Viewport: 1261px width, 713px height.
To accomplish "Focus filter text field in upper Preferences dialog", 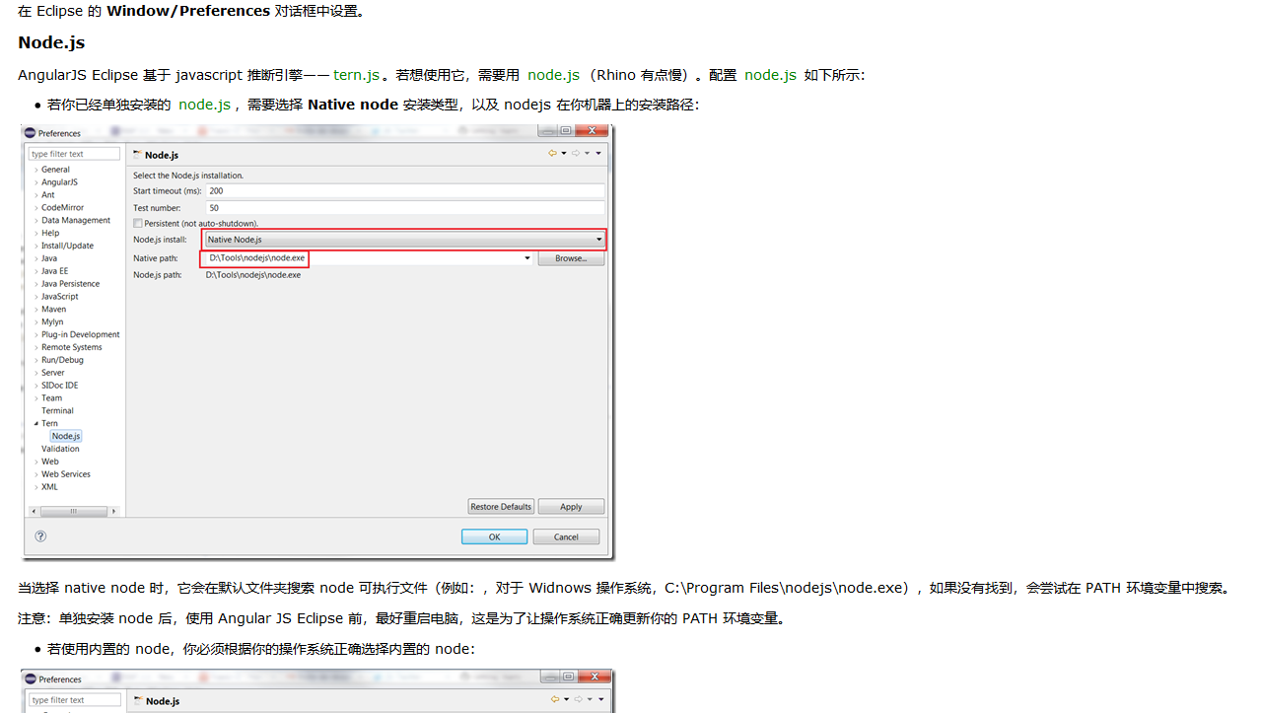I will 75,154.
